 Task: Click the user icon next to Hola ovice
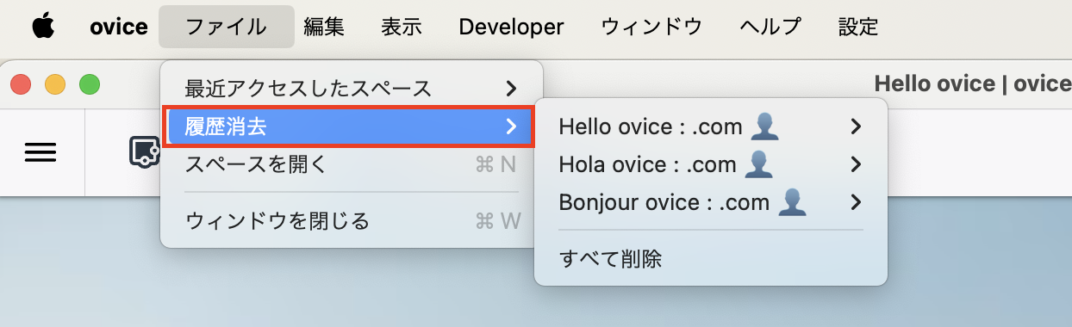click(x=758, y=163)
